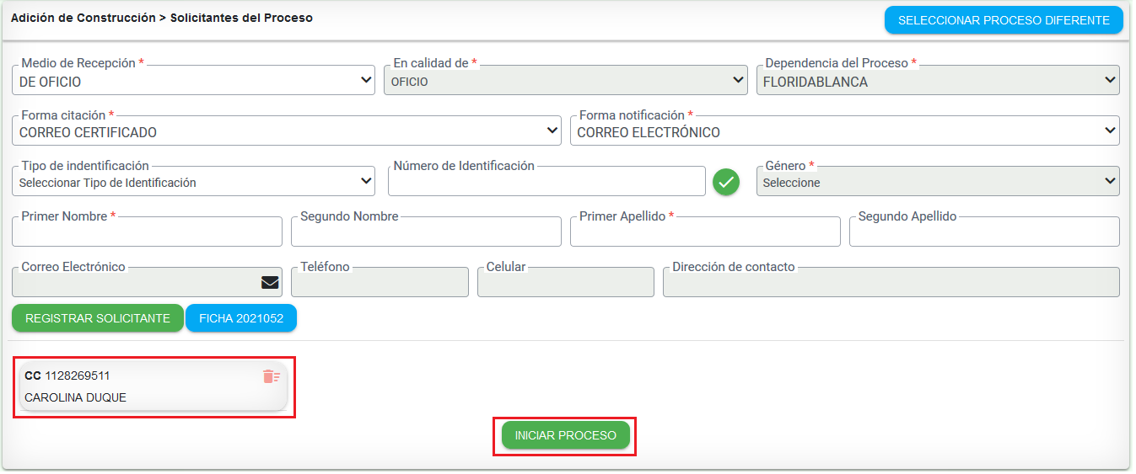Expand the Género dropdown
The width and height of the screenshot is (1136, 474).
point(938,181)
